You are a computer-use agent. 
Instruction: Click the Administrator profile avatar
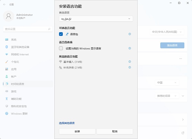(x=8, y=16)
